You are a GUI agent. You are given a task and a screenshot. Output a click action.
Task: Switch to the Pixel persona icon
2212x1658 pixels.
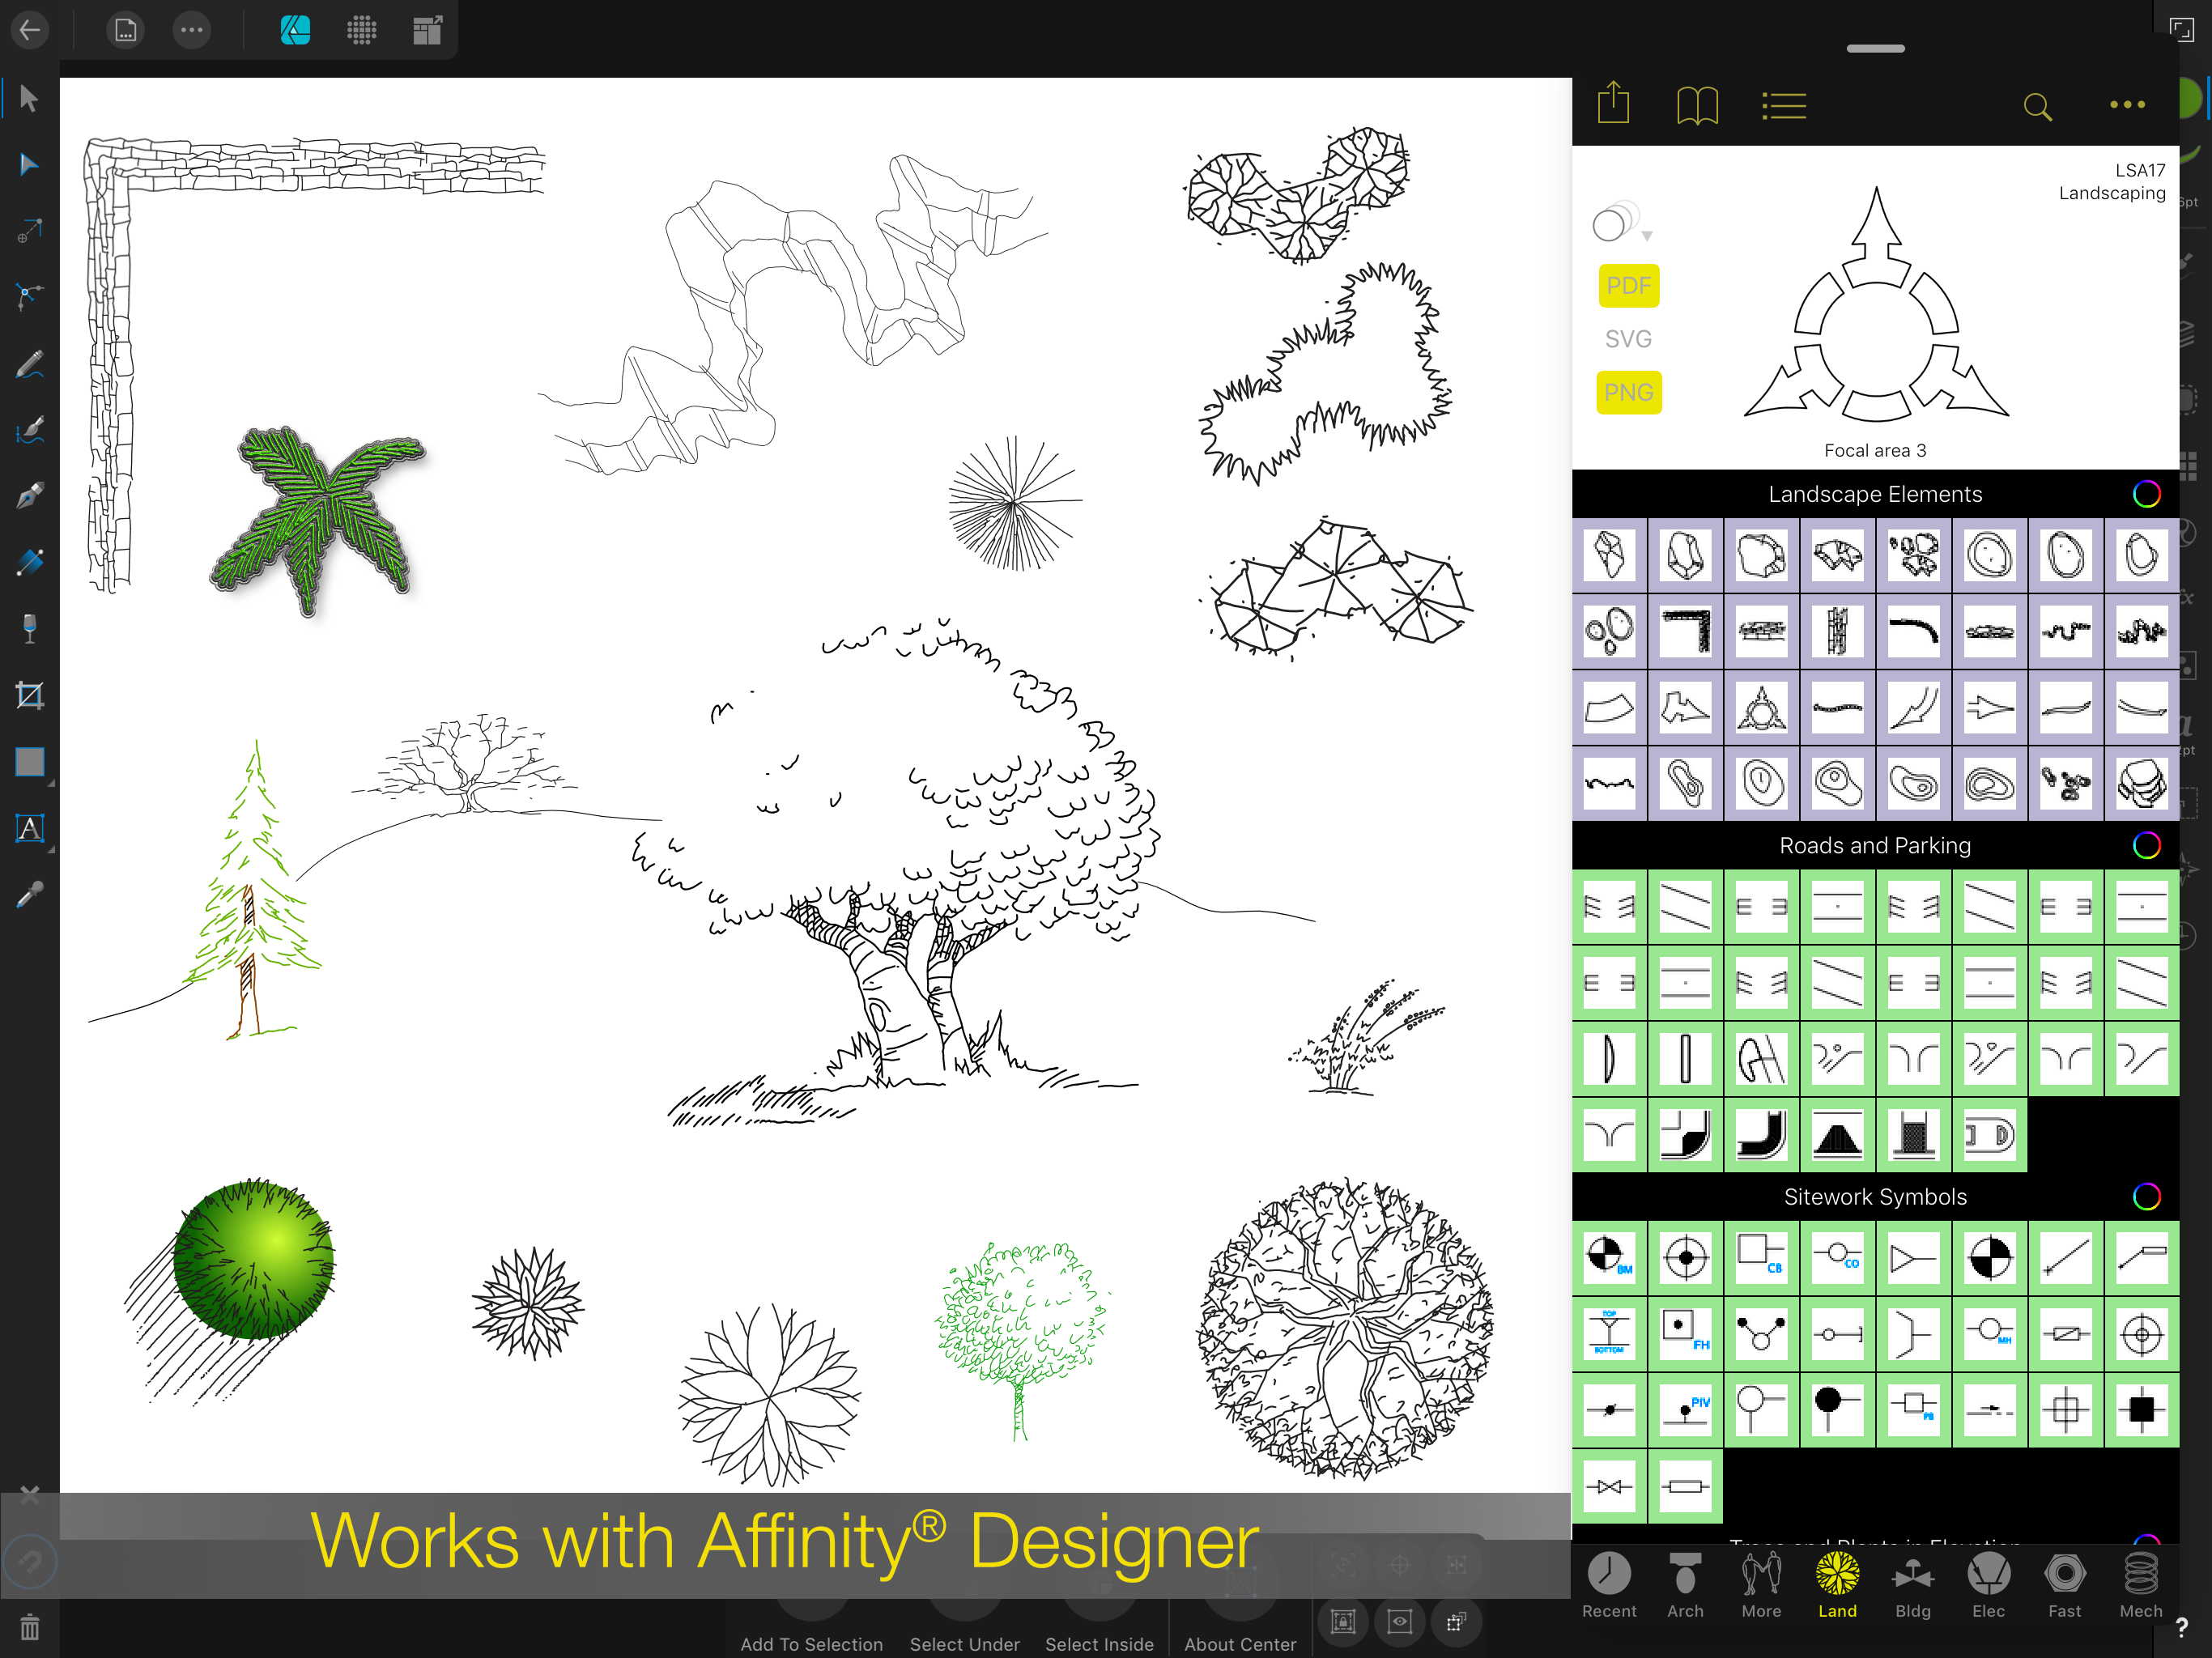click(x=361, y=30)
